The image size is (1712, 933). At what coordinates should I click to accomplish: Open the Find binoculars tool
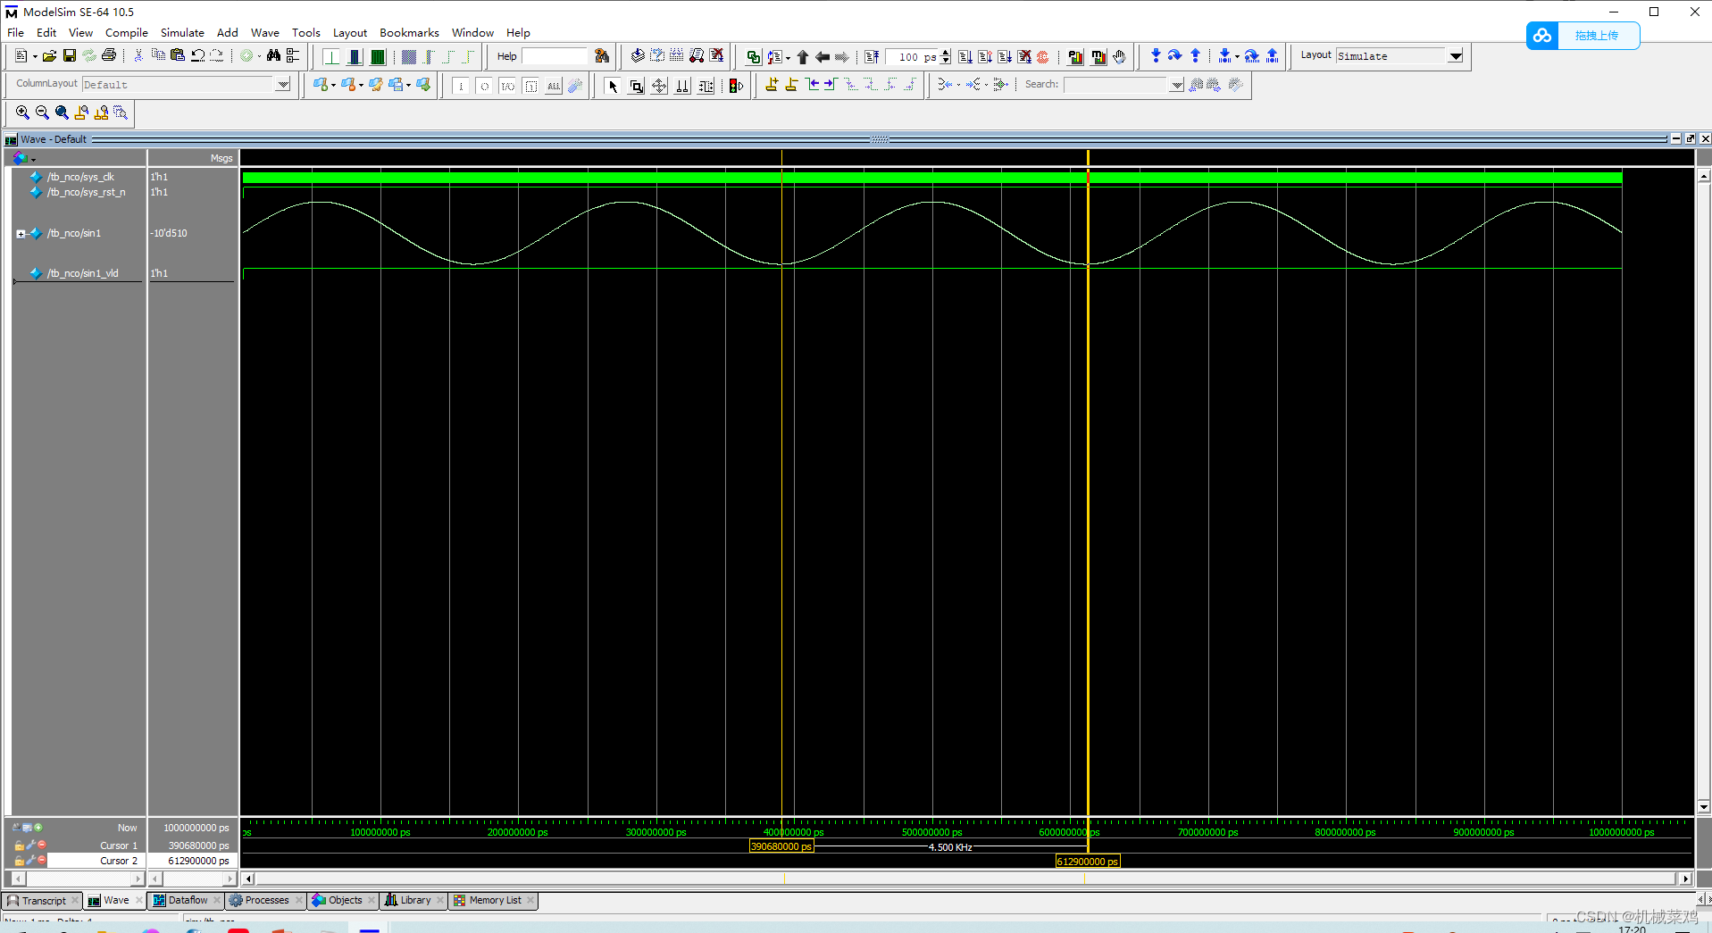point(274,55)
